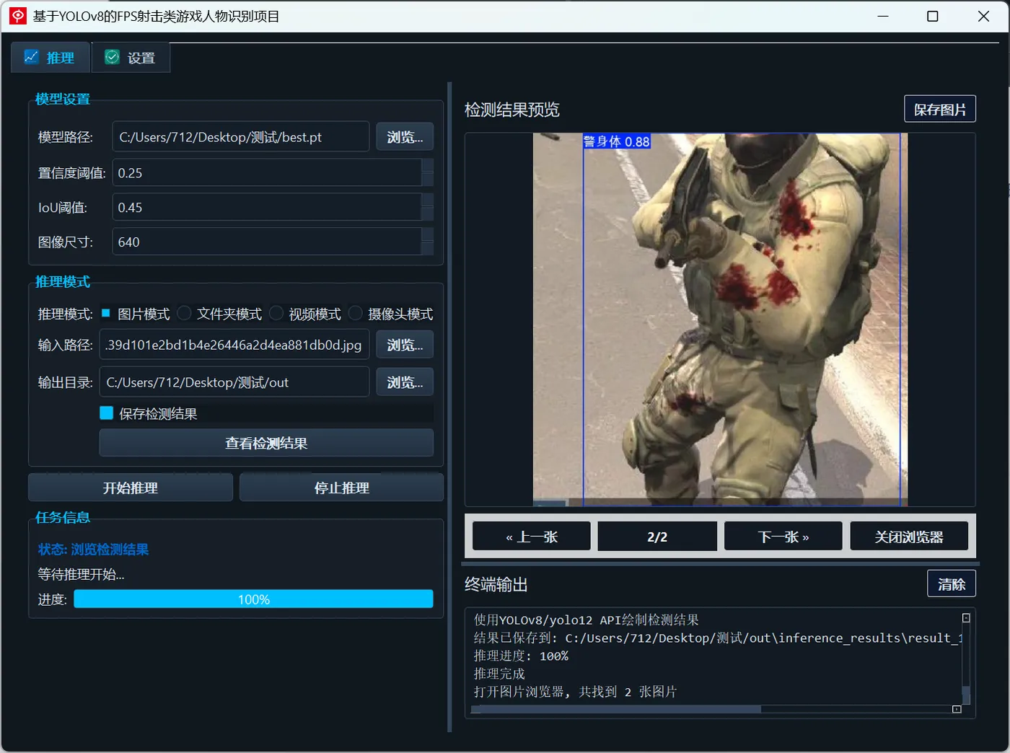
Task: Increase 置信度阈值 with spinner arrow
Action: point(427,166)
